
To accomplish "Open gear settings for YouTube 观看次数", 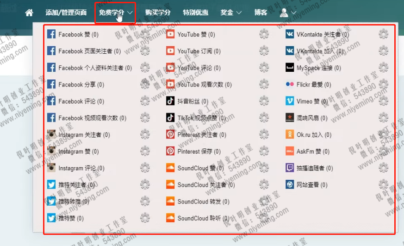I will pyautogui.click(x=264, y=84).
